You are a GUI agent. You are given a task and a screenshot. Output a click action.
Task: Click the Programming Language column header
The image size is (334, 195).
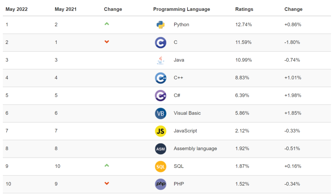[182, 9]
